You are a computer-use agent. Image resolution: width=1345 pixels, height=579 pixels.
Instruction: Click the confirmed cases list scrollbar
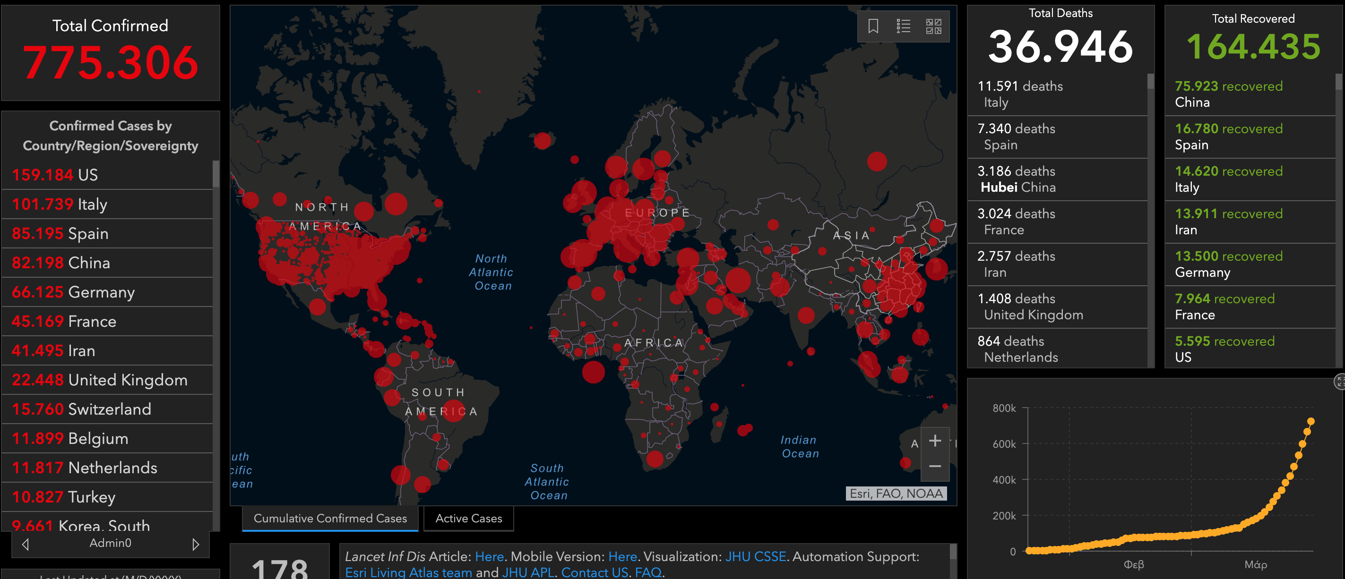[216, 174]
